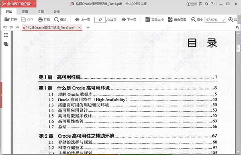Switch to the 开始 tab
The height and width of the screenshot is (155, 241).
[x=9, y=12]
